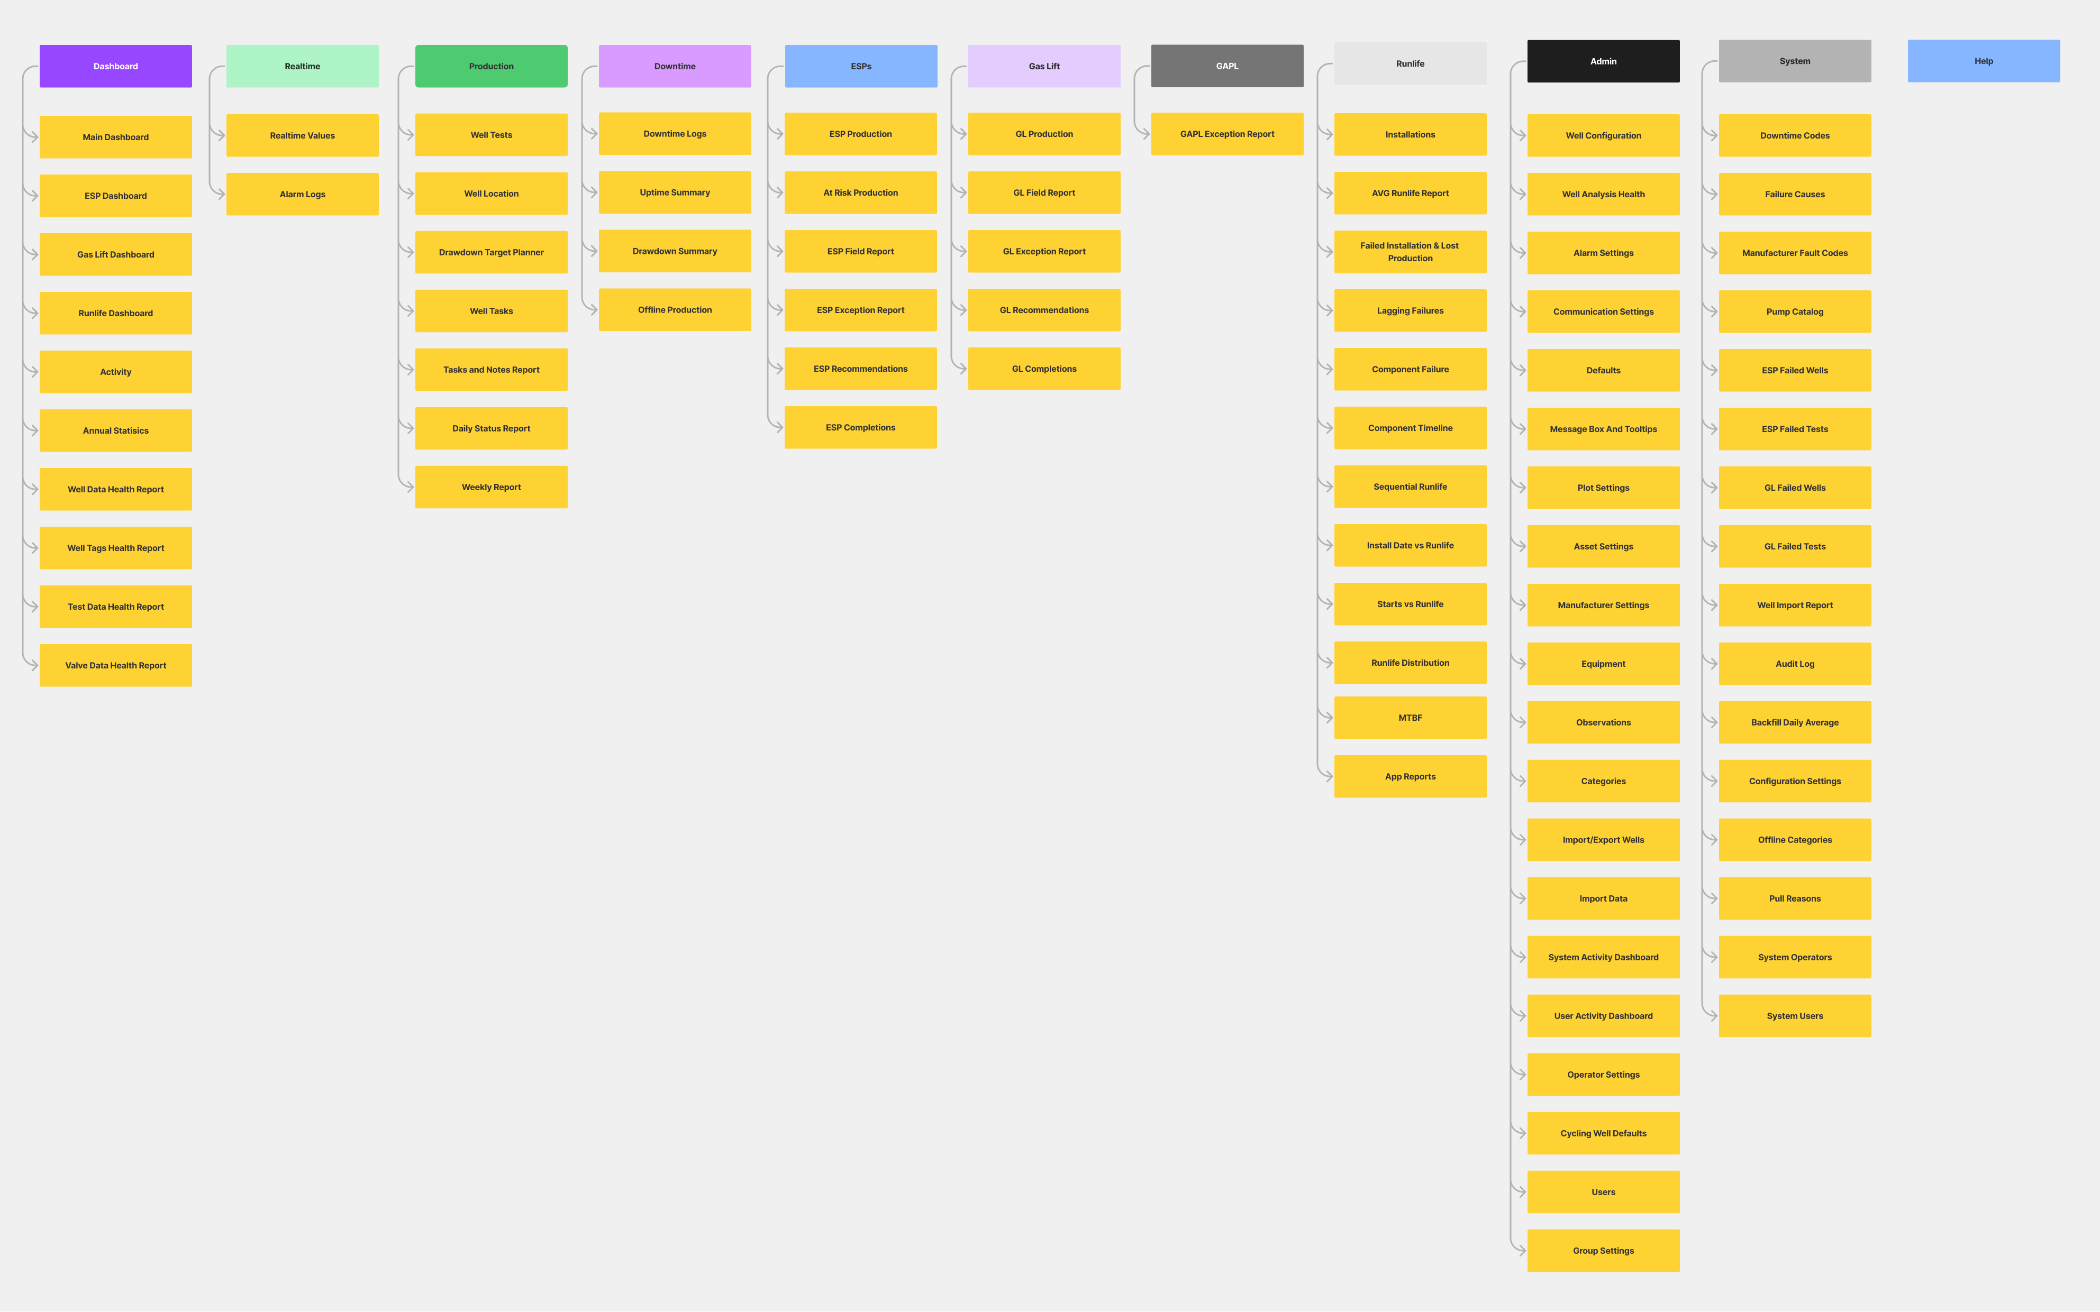Select the Production category header

(x=490, y=66)
